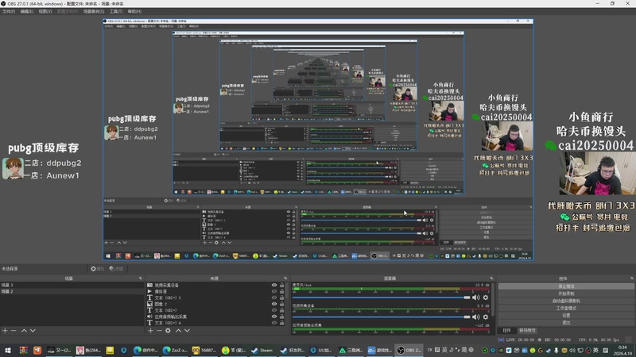This screenshot has height=357, width=636.
Task: Undock the 控件 panel via float icon
Action: (x=631, y=278)
